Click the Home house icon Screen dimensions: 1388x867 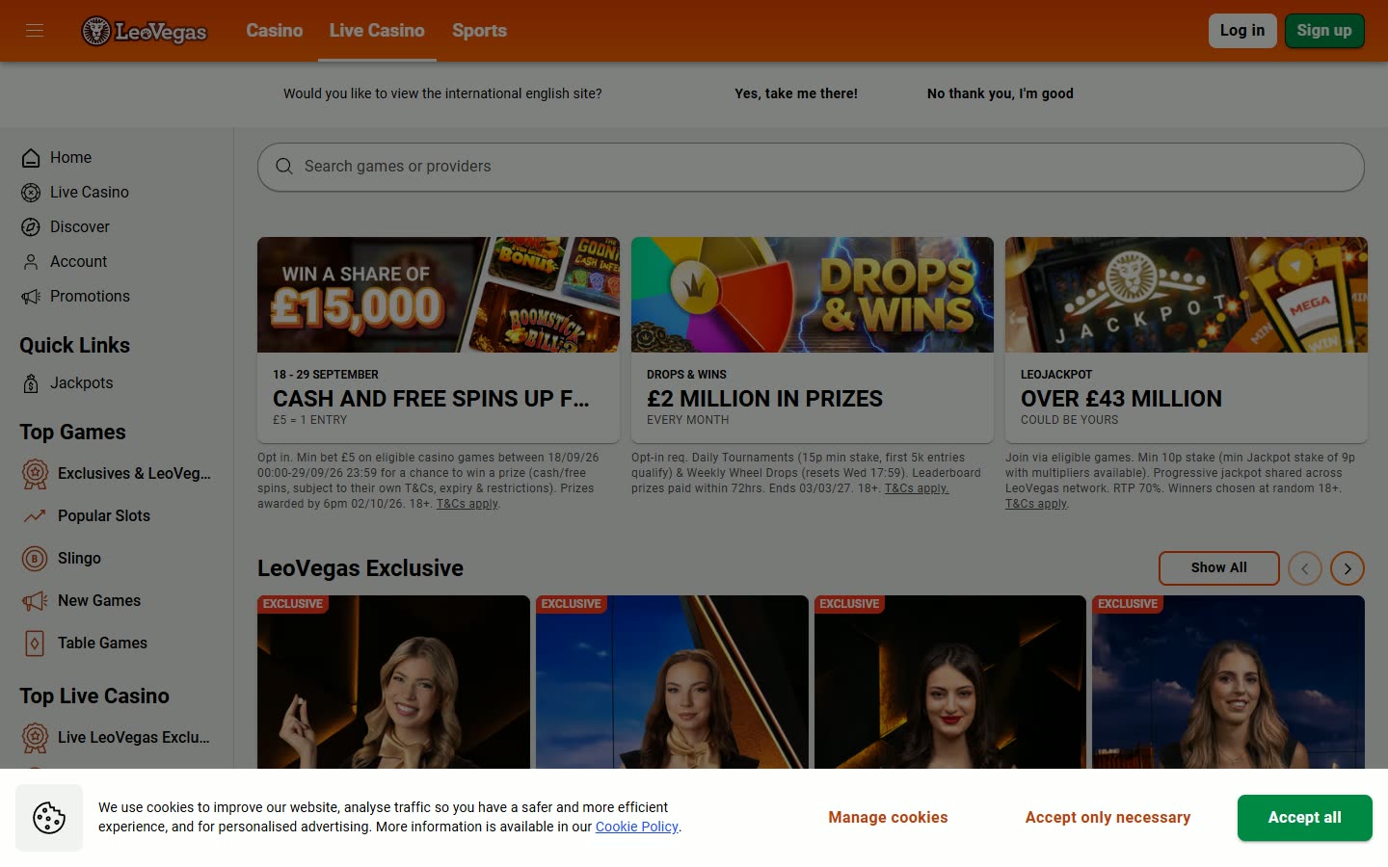[x=31, y=158]
